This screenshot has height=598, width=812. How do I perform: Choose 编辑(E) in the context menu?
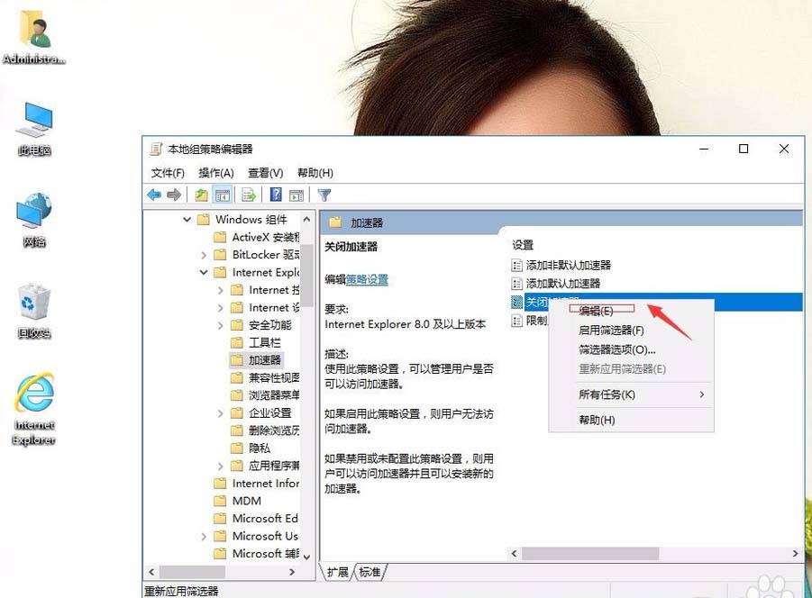pos(631,311)
